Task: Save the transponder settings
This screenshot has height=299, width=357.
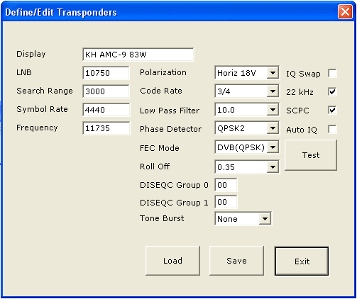Action: pyautogui.click(x=236, y=261)
